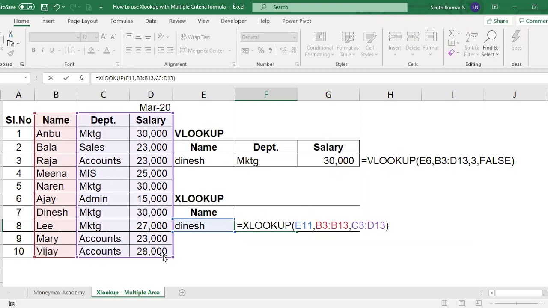Screen dimensions: 548x308
Task: Click the Enter checkmark in formula bar
Action: [66, 78]
